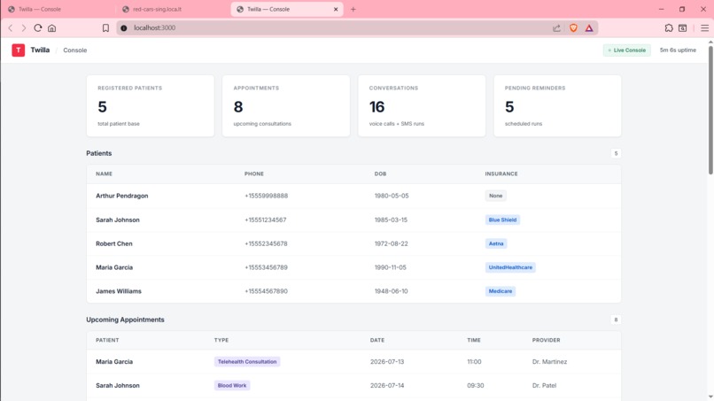The image size is (714, 401).
Task: Click Maria Garcia in Upcoming Appointments
Action: coord(114,361)
